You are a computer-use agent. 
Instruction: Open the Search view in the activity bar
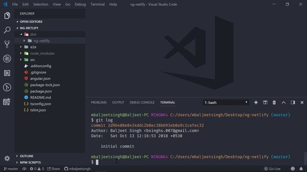click(7, 30)
